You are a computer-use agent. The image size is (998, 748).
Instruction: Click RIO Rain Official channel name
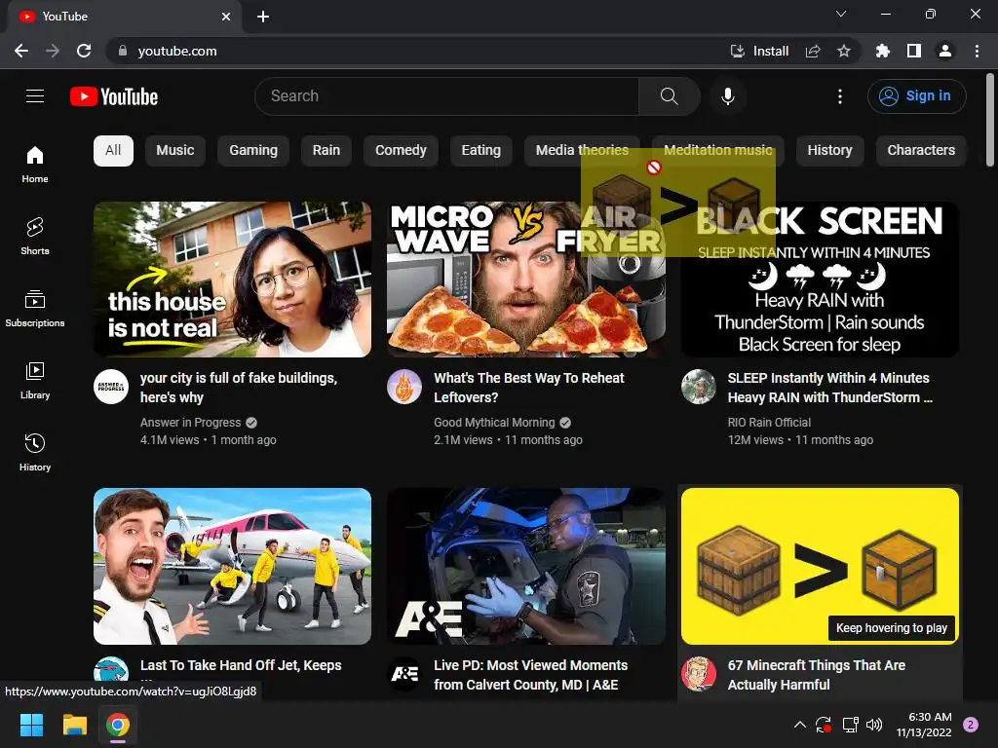click(x=769, y=423)
